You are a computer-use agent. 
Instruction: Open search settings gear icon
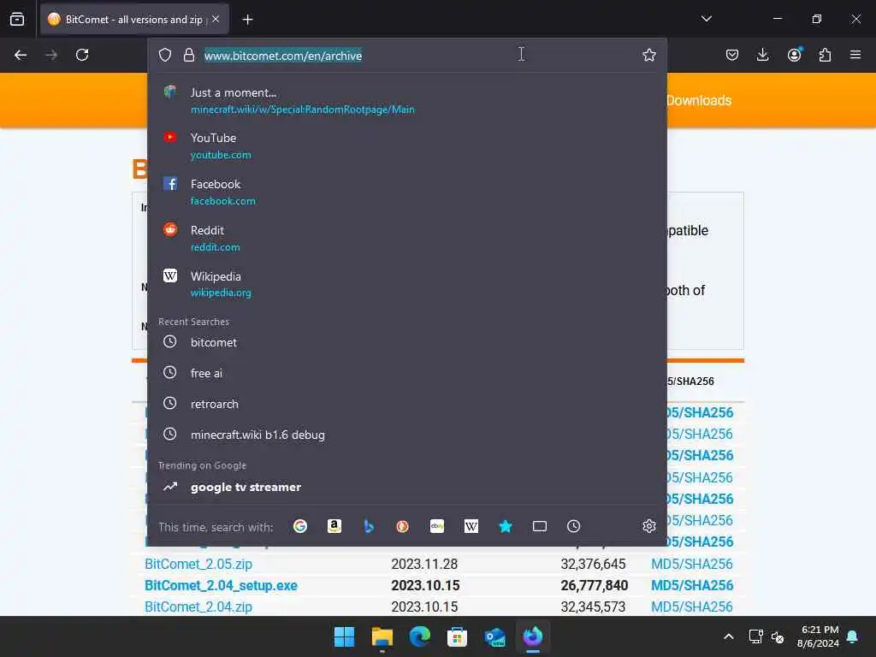[x=648, y=526]
